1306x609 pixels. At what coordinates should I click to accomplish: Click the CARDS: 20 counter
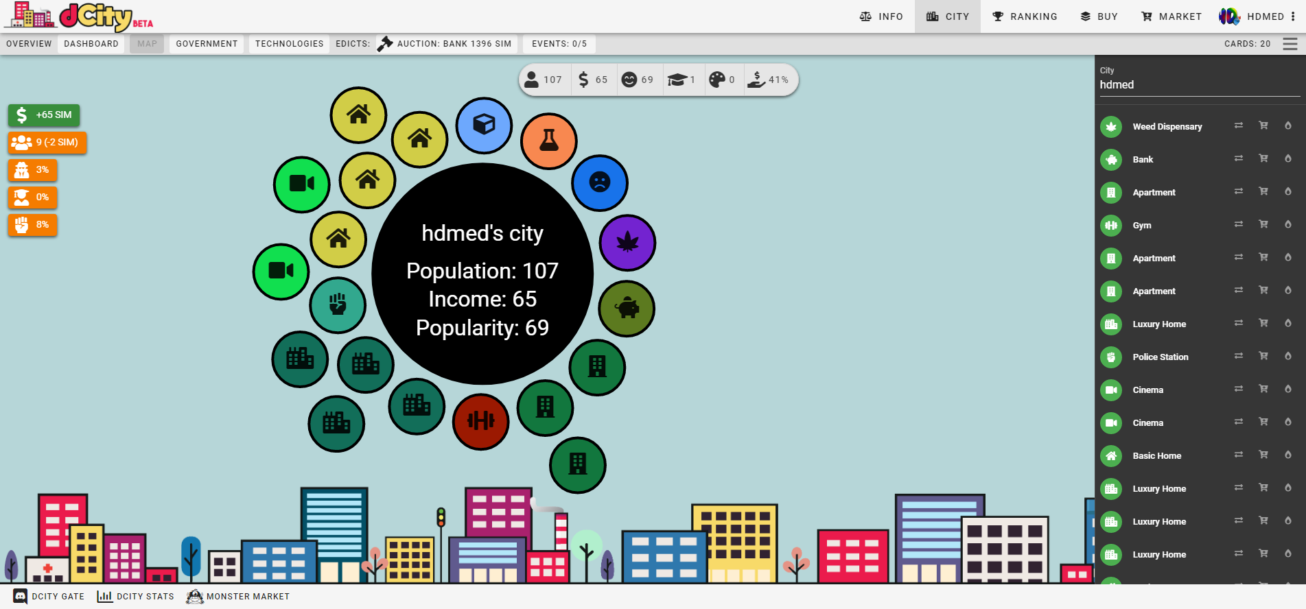pyautogui.click(x=1247, y=44)
